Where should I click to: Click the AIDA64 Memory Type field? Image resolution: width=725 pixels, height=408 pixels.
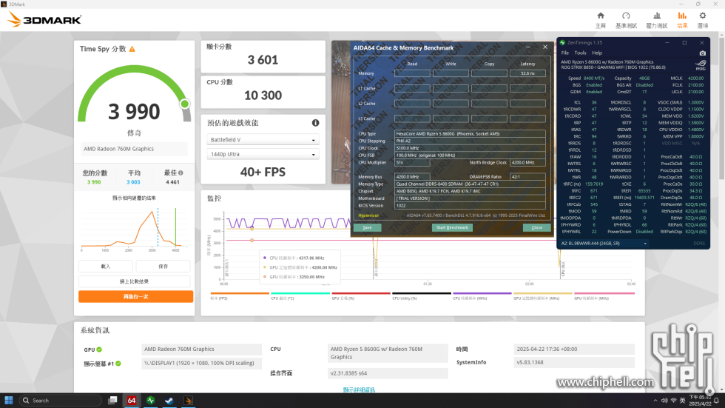tap(470, 184)
